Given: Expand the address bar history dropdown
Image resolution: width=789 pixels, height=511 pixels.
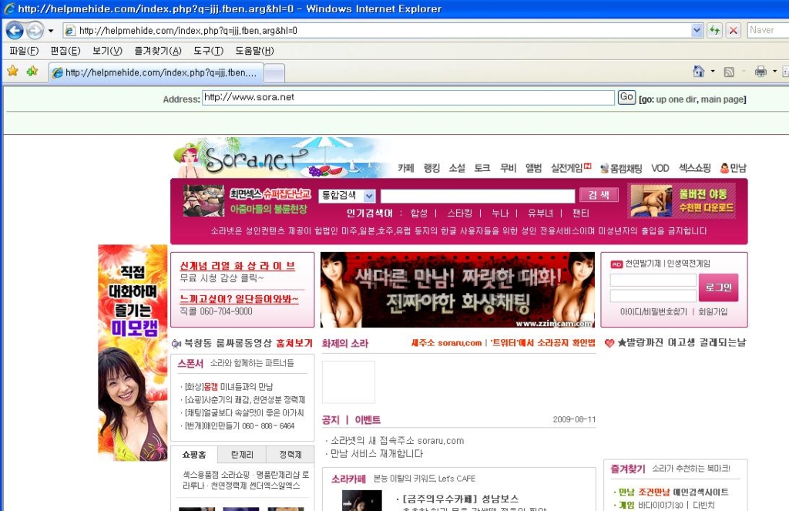Looking at the screenshot, I should point(697,31).
